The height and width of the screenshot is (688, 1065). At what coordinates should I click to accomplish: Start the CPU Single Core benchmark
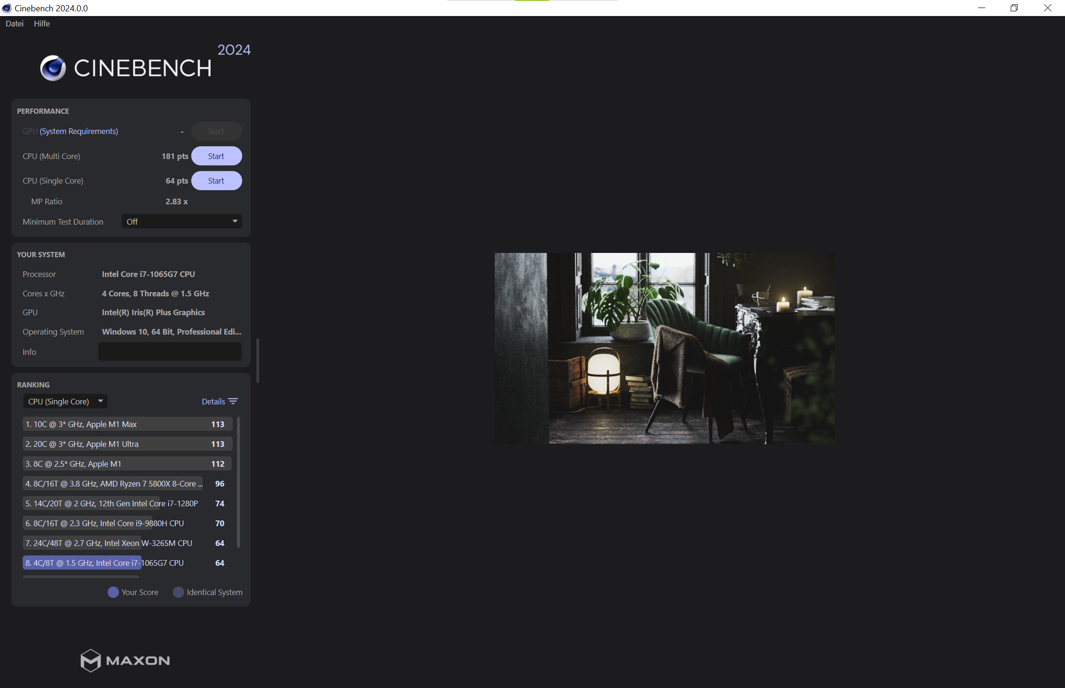[216, 181]
